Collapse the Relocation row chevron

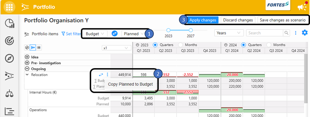[x=27, y=75]
